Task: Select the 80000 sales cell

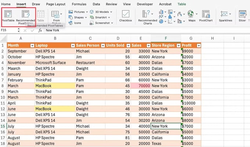Action: [x=140, y=138]
